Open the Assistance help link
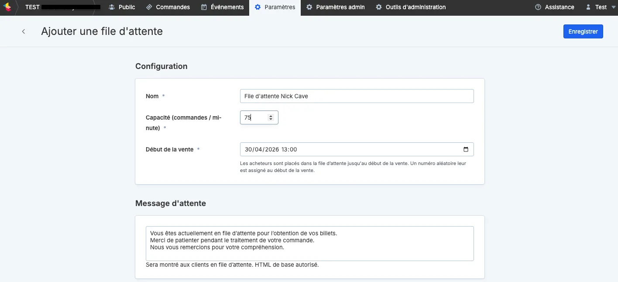This screenshot has width=618, height=282. point(554,7)
